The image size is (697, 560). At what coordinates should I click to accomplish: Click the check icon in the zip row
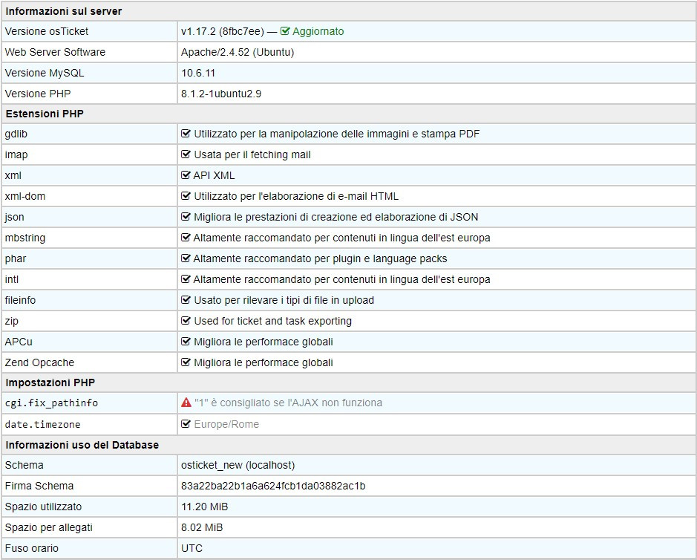[x=186, y=321]
